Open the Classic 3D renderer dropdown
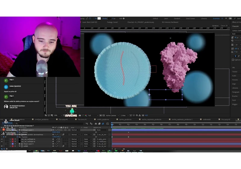241x169 pixels. [x=224, y=26]
